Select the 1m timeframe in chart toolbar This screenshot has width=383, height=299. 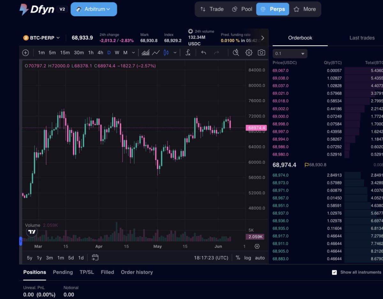(41, 53)
